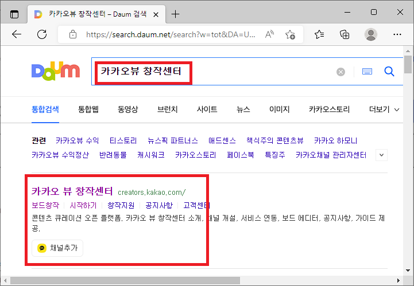Open the 시작하기 sublink
The image size is (414, 286).
click(x=83, y=205)
